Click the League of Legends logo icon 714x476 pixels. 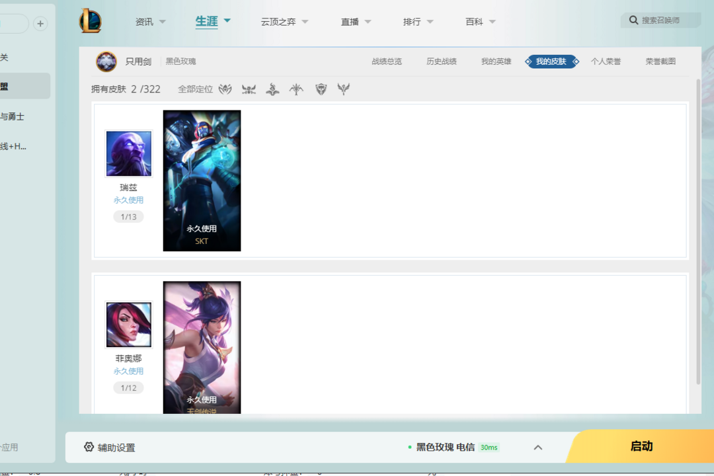[90, 20]
